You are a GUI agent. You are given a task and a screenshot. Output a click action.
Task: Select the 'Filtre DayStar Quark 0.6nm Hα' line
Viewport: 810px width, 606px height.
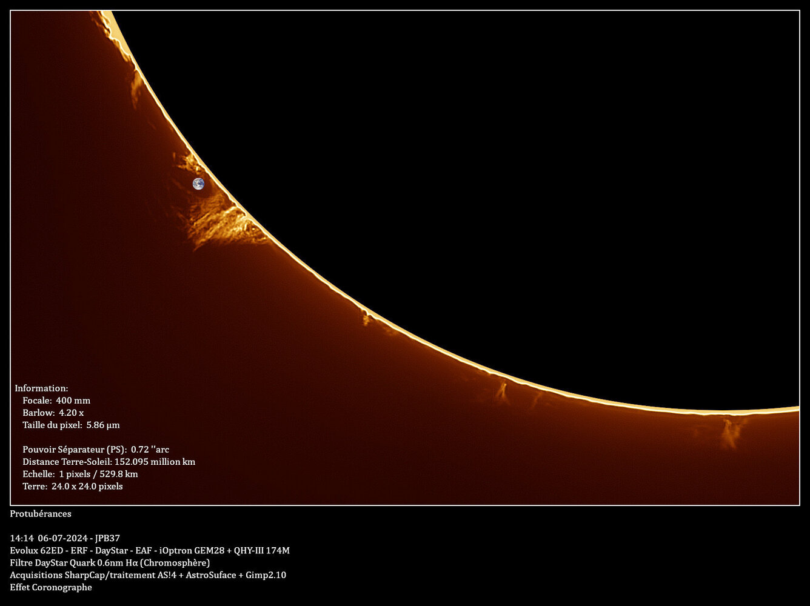(x=110, y=562)
